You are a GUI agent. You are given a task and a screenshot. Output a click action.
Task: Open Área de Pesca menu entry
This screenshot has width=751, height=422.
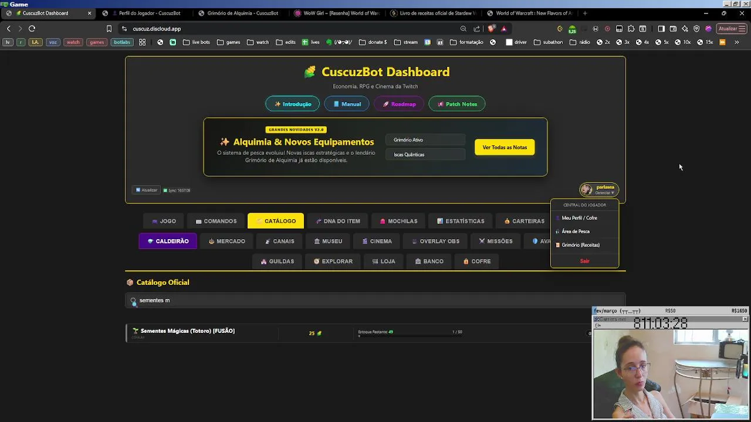point(584,231)
